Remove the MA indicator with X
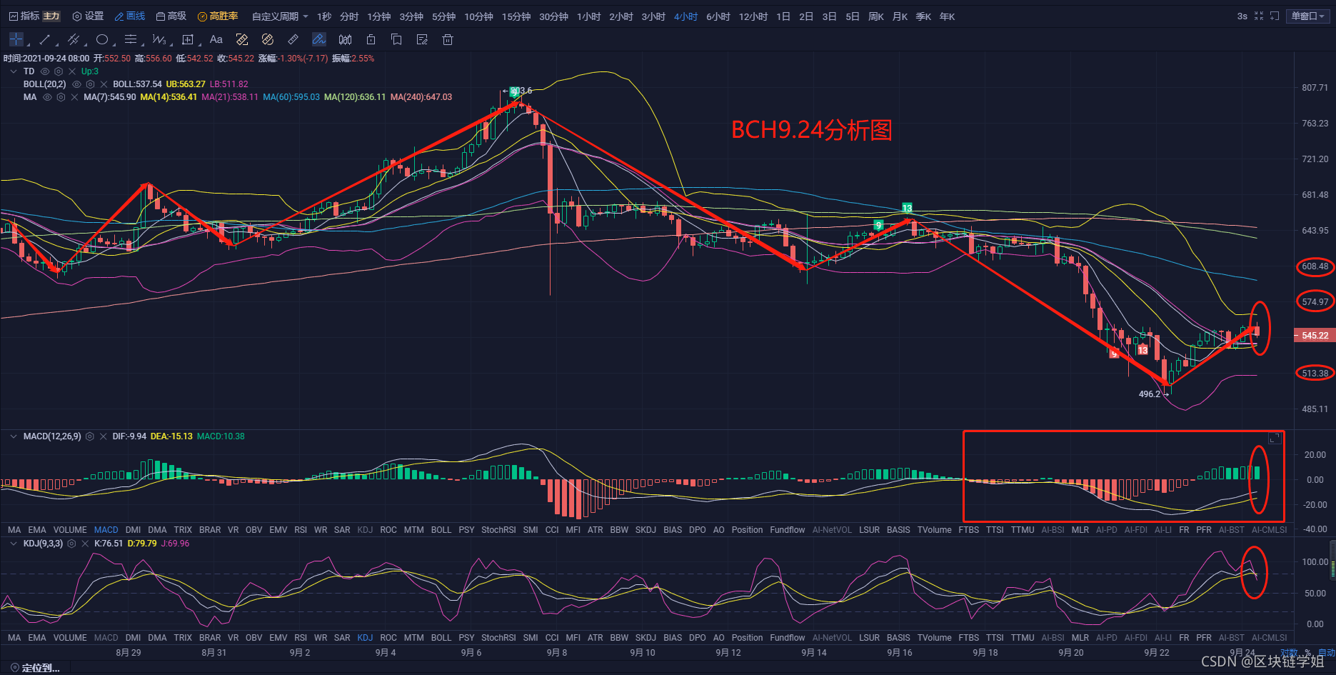 (x=75, y=97)
